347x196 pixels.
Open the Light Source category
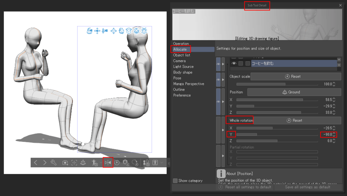pos(184,66)
